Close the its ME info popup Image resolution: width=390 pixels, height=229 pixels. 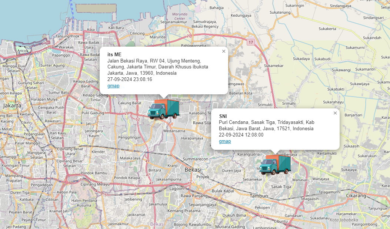pos(224,51)
